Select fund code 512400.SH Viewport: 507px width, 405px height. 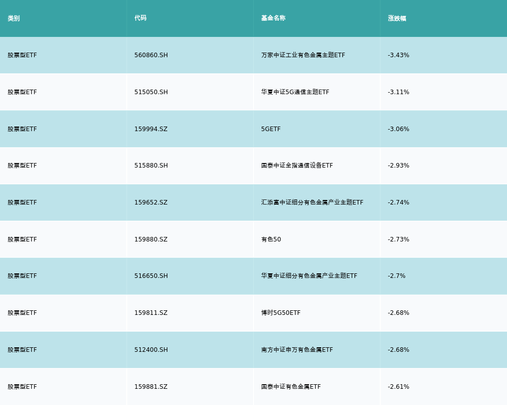click(151, 350)
